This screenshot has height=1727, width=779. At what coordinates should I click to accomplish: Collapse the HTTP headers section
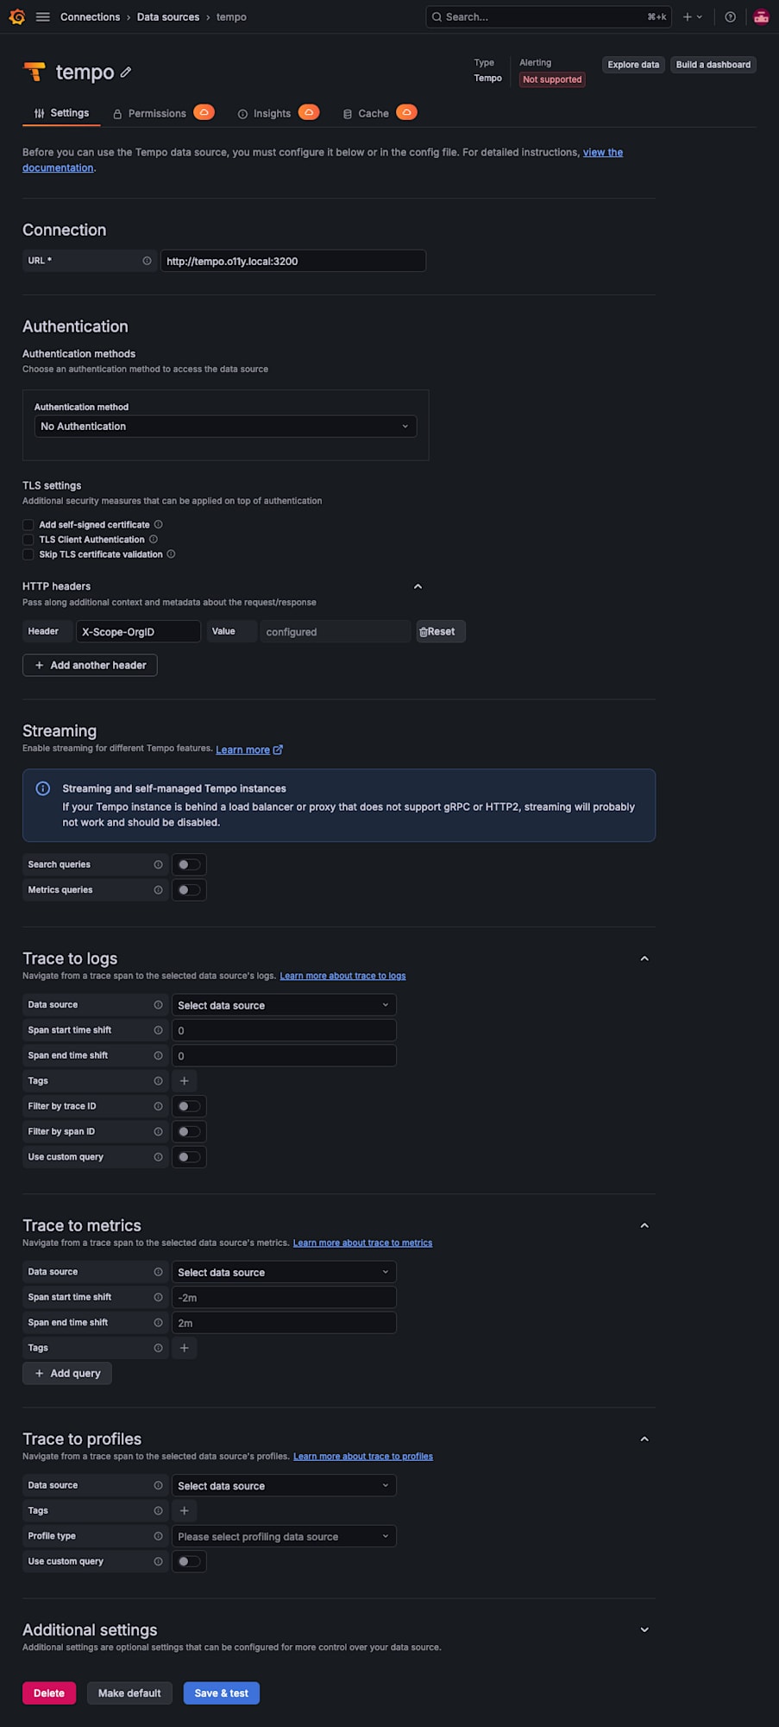coord(418,586)
